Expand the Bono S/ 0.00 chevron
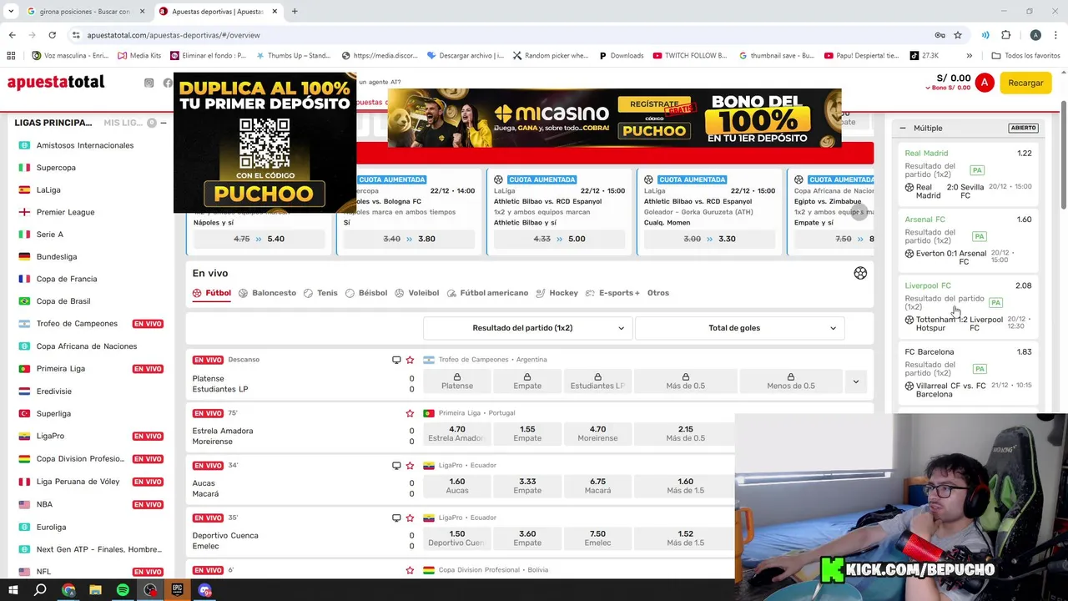Image resolution: width=1068 pixels, height=601 pixels. pyautogui.click(x=929, y=88)
